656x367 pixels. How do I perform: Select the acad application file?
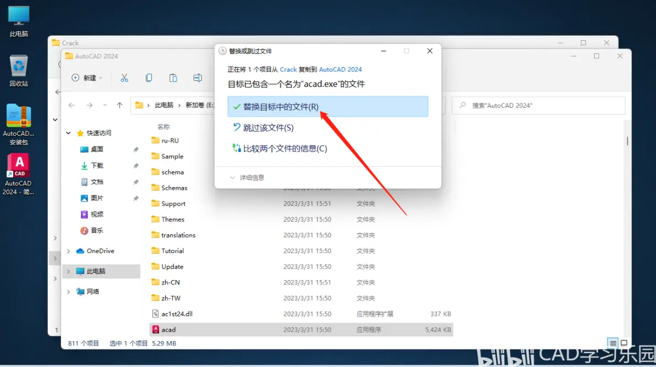pos(301,330)
